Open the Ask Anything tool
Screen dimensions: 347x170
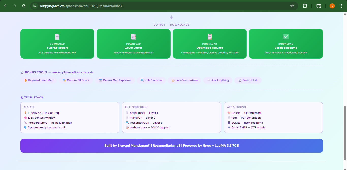[x=218, y=80]
